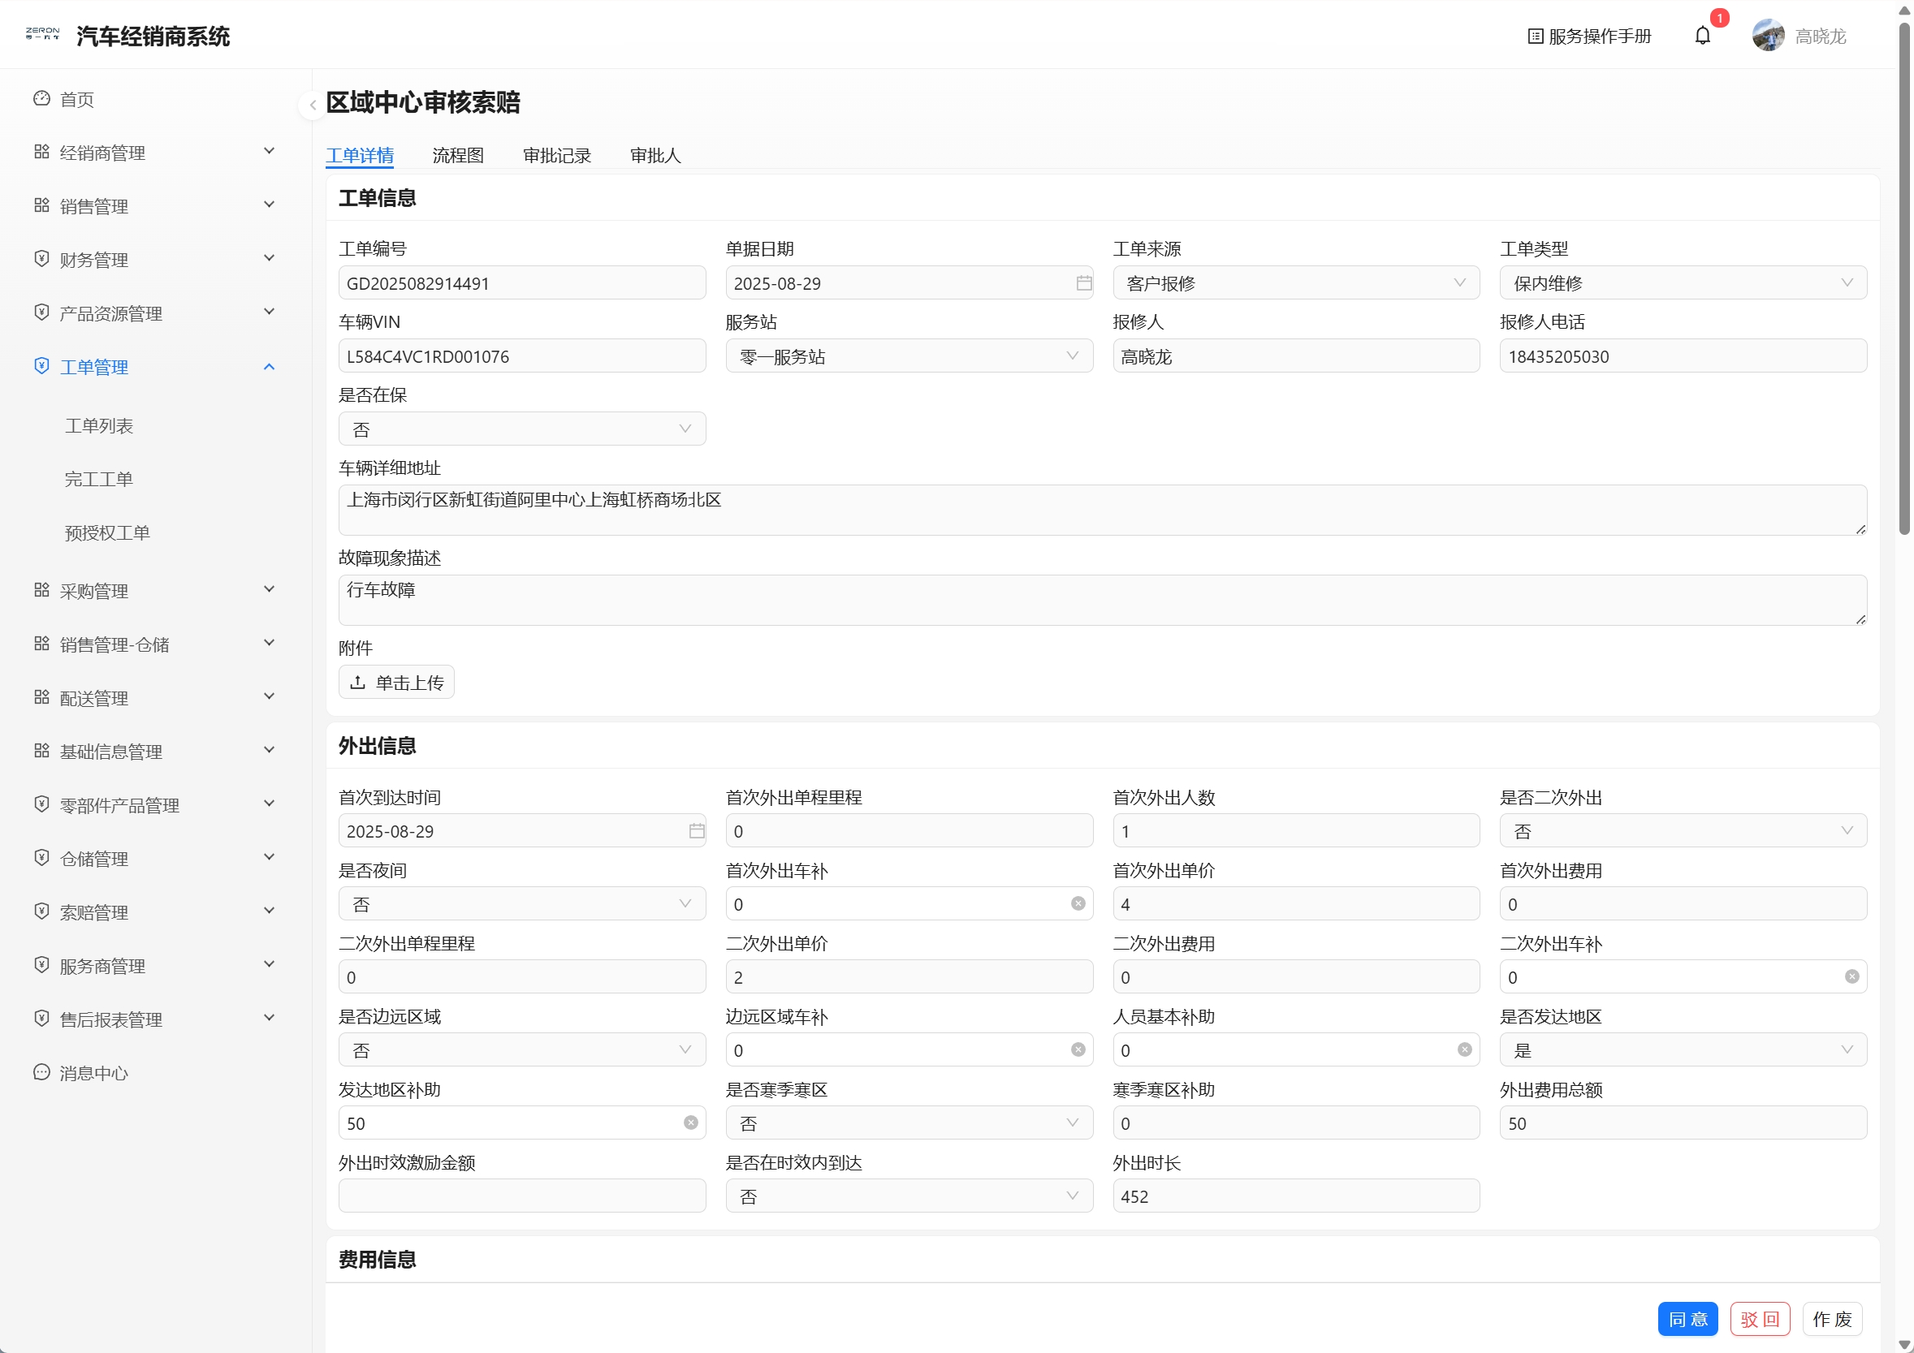Image resolution: width=1914 pixels, height=1353 pixels.
Task: Click the 报修人 input field
Action: coord(1296,355)
